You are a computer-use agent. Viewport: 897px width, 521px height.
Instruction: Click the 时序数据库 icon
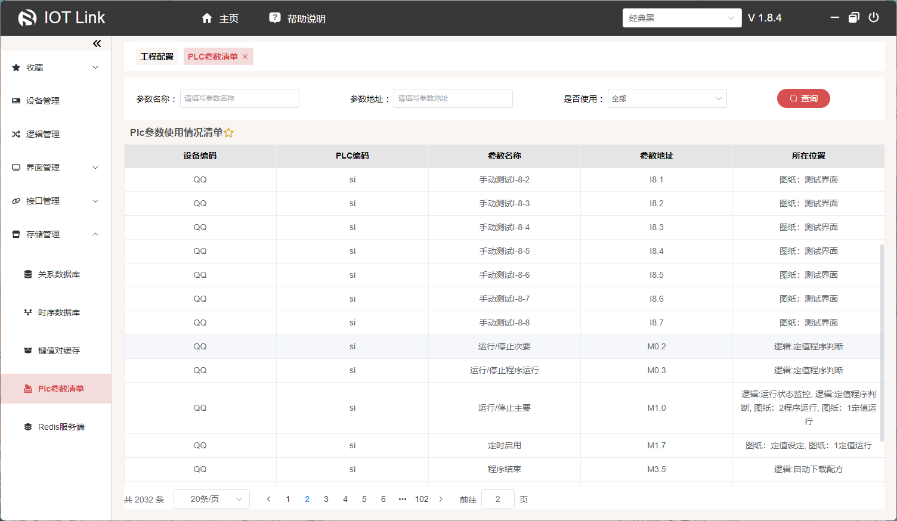[x=28, y=312]
